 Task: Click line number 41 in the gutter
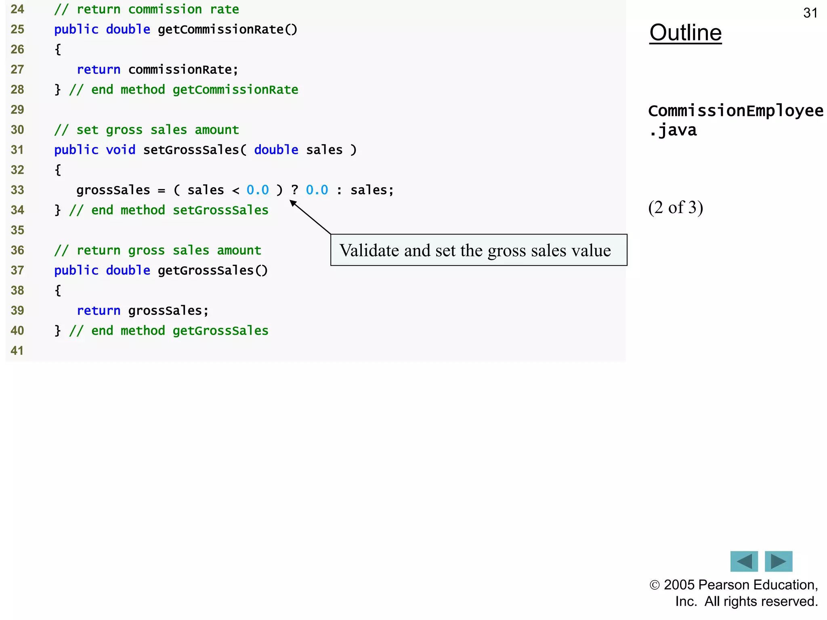(x=17, y=350)
